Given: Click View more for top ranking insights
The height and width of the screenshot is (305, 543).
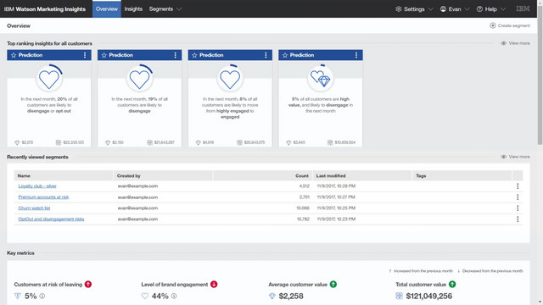Looking at the screenshot, I should 519,43.
